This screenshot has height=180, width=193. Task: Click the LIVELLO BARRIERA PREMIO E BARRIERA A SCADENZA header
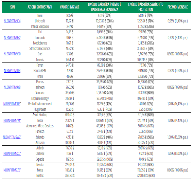pyautogui.click(x=105, y=7)
